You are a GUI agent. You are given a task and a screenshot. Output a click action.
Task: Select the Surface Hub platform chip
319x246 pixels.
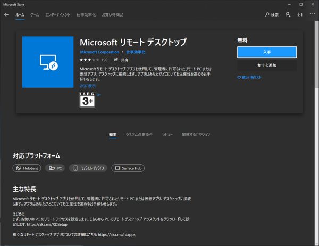click(x=128, y=168)
